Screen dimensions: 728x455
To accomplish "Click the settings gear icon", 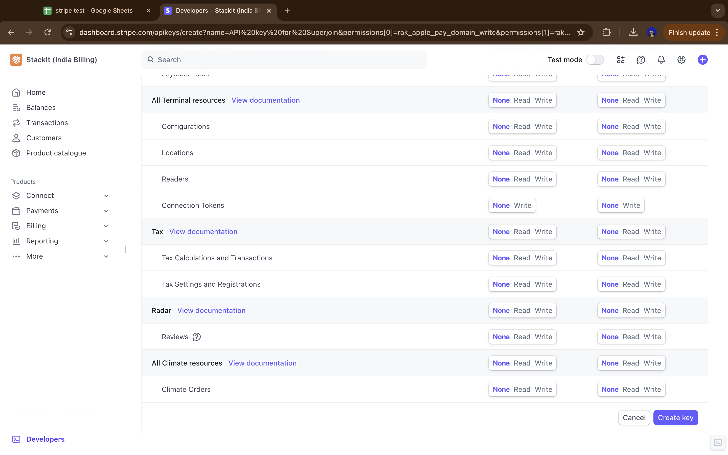I will coord(681,60).
